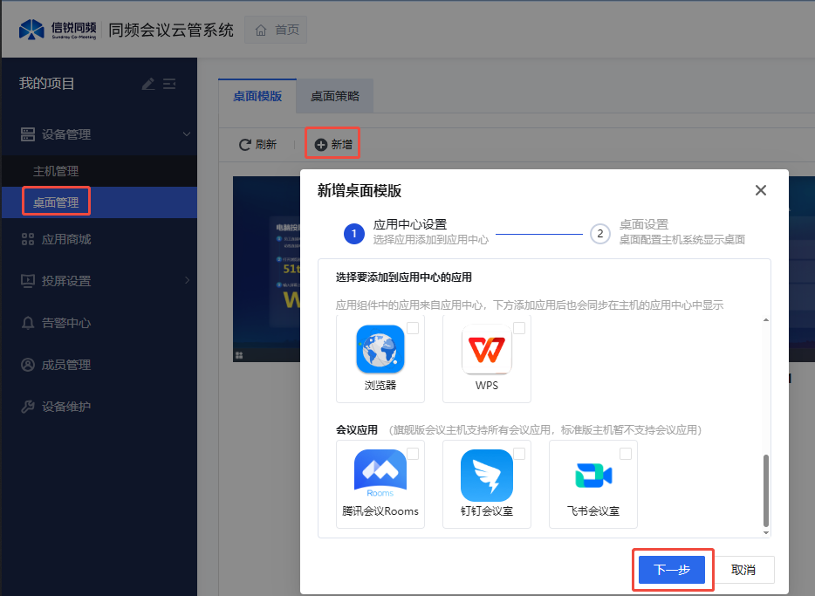The image size is (815, 596).
Task: Click the WPS application icon
Action: (487, 349)
